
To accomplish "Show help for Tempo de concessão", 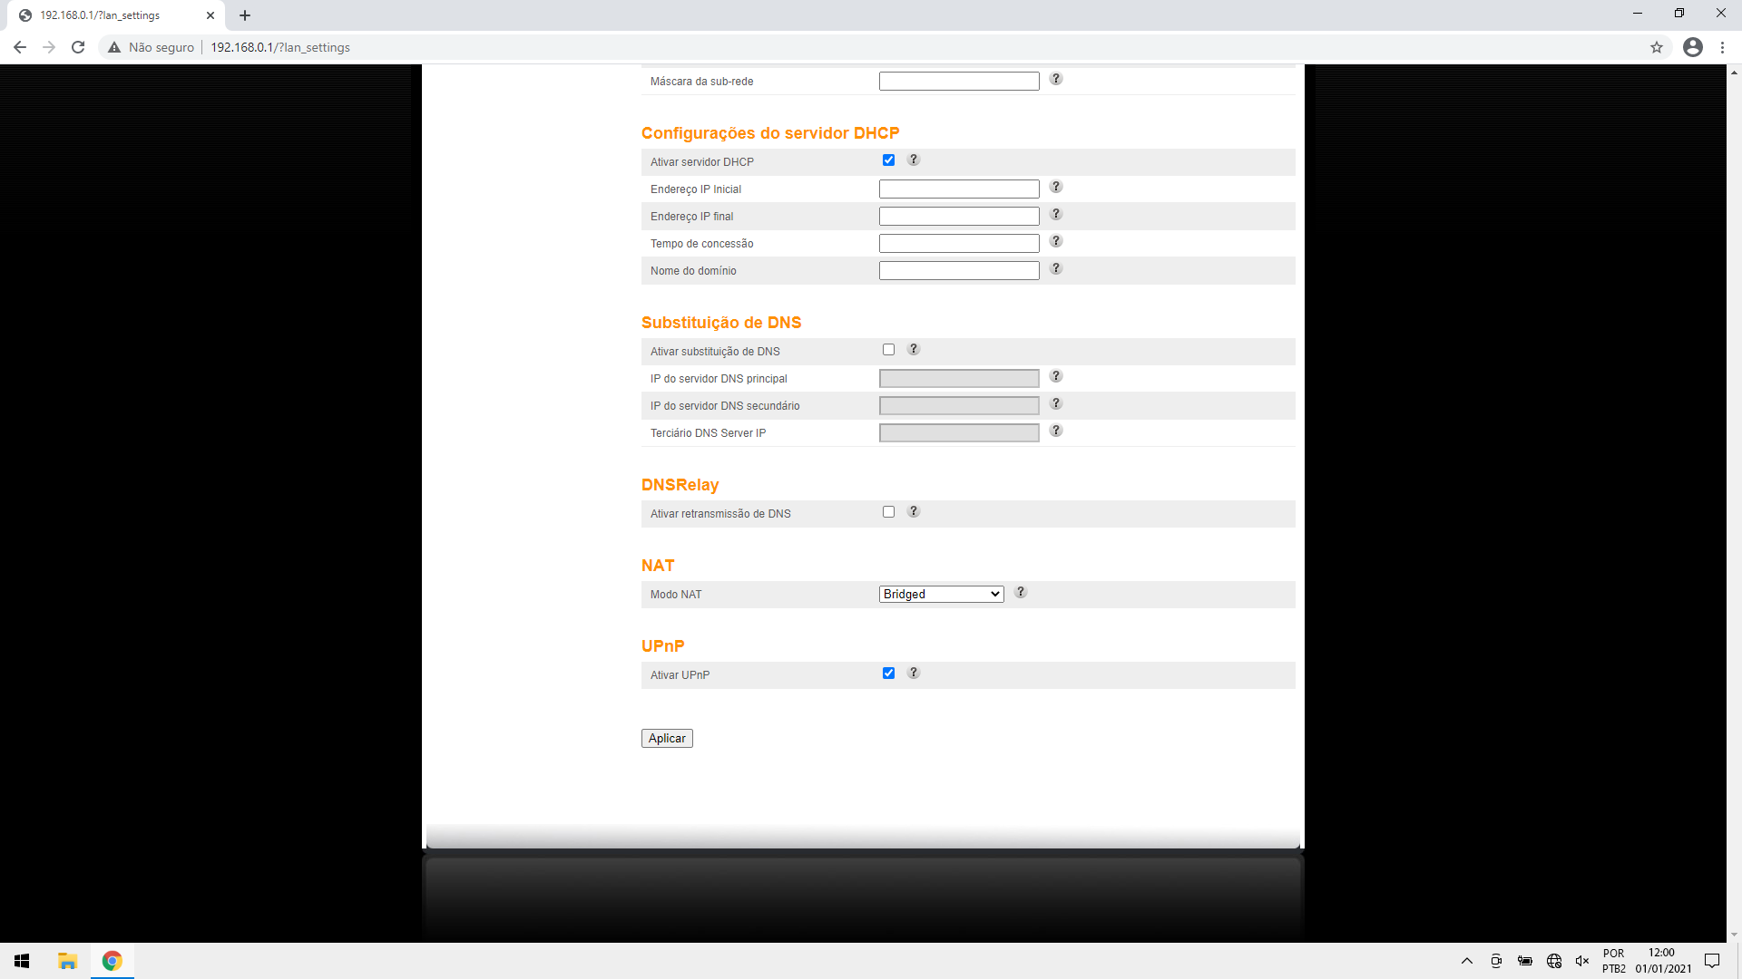I will click(x=1056, y=241).
